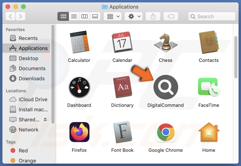Click the Contacts name label
Viewport: 241px width, 166px height.
(209, 60)
